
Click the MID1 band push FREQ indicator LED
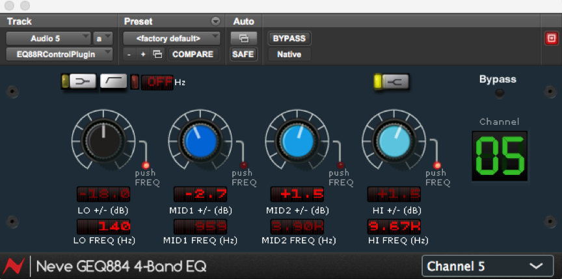[243, 165]
